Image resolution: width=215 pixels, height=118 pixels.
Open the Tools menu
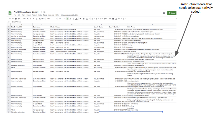coord(45,15)
